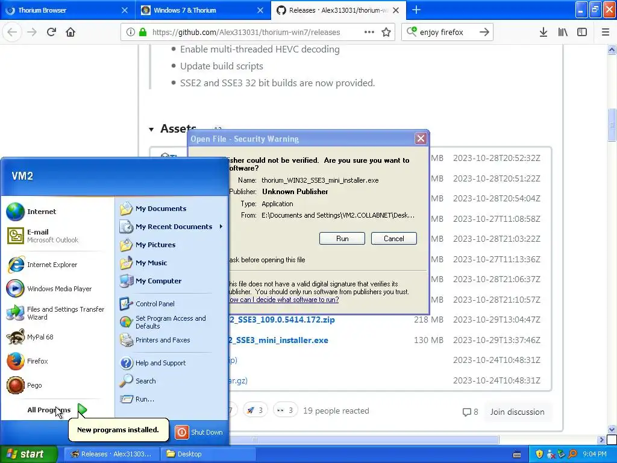
Task: Go to the browser home page
Action: (x=70, y=32)
